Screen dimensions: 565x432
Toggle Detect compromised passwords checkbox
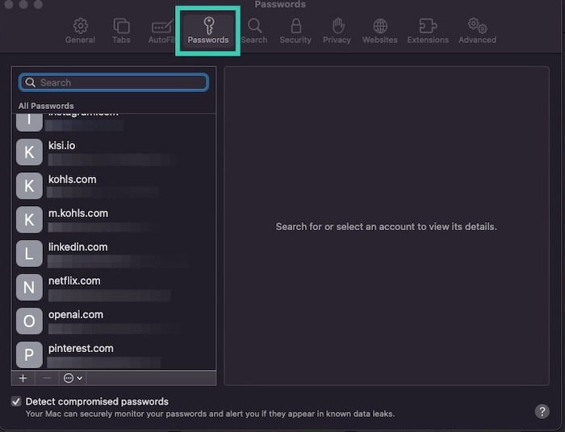pos(16,401)
